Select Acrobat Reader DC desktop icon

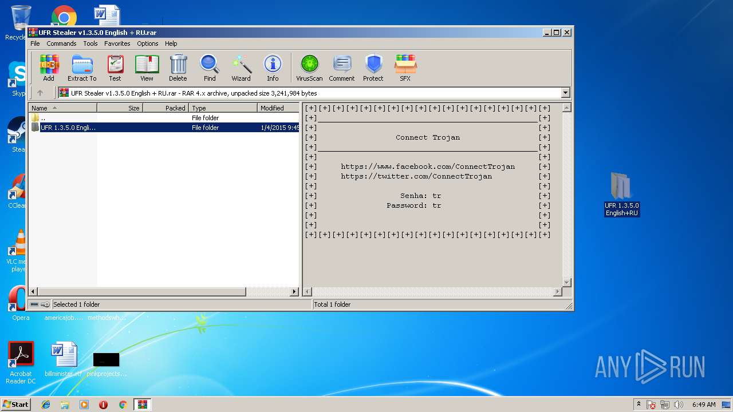pyautogui.click(x=21, y=363)
